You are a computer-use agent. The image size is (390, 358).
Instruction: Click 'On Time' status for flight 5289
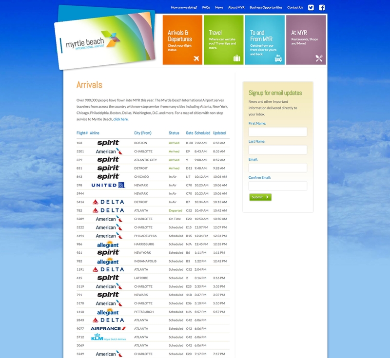pyautogui.click(x=175, y=219)
